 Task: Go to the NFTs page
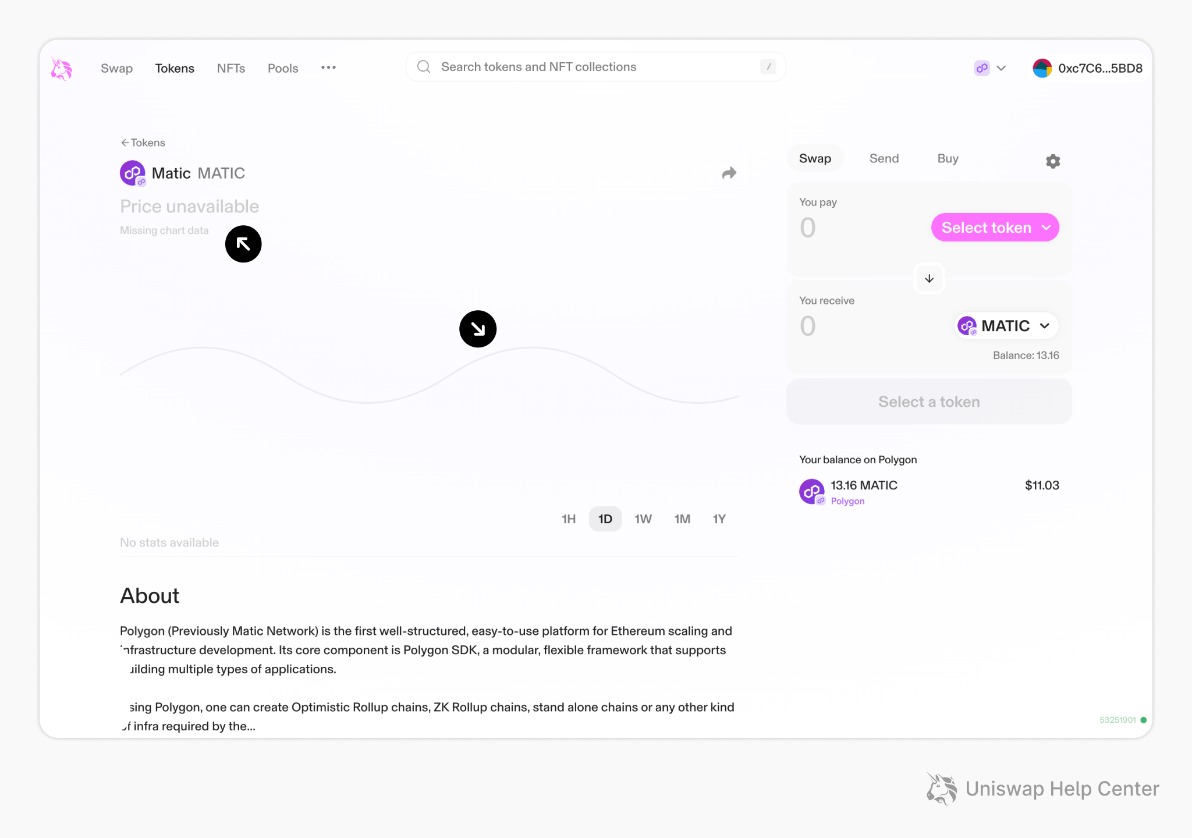pos(231,68)
